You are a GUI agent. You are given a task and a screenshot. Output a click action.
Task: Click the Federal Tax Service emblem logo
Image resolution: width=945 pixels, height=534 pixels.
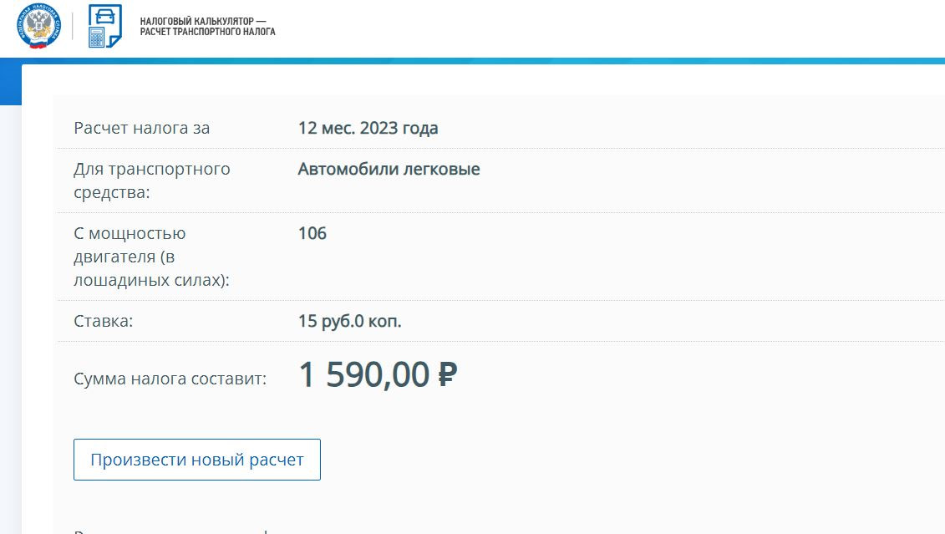pos(38,26)
